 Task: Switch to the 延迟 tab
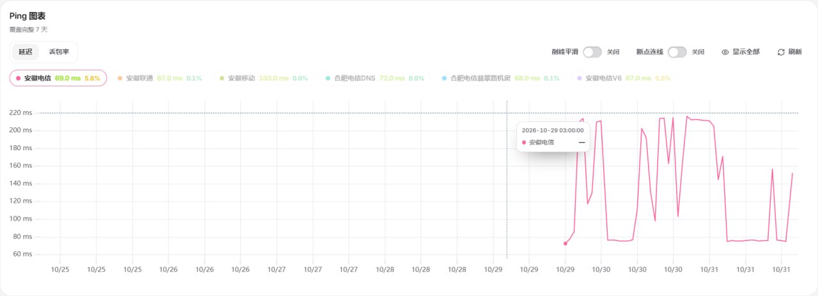point(26,52)
